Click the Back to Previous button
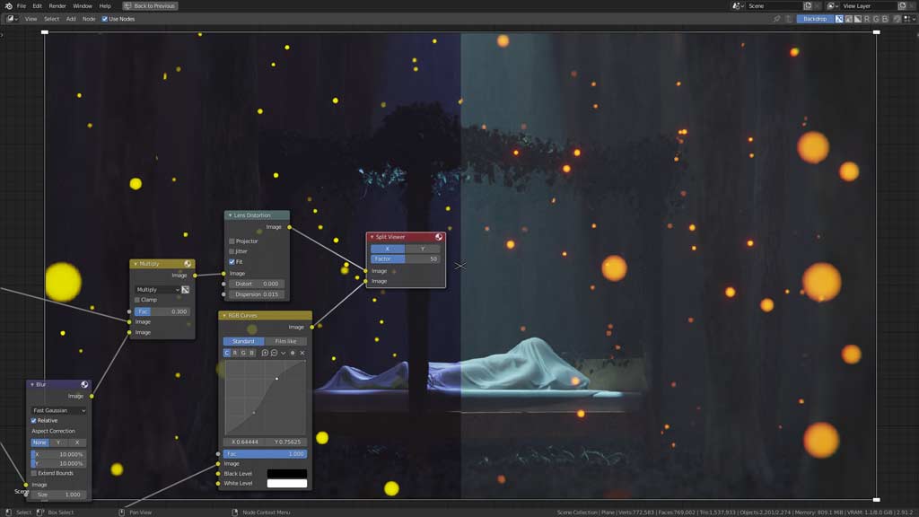The width and height of the screenshot is (919, 517). pyautogui.click(x=150, y=6)
